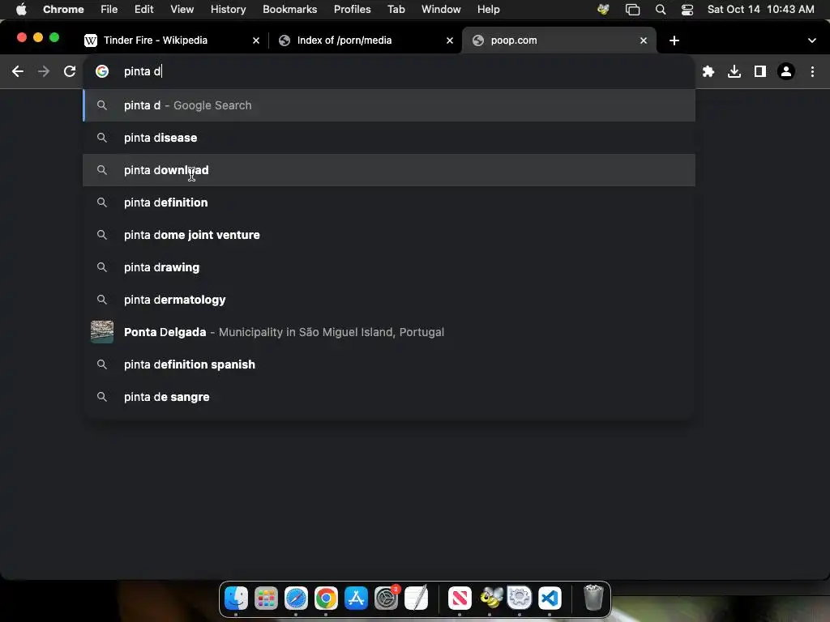This screenshot has height=622, width=830.
Task: Open Finder from the Dock
Action: (236, 599)
